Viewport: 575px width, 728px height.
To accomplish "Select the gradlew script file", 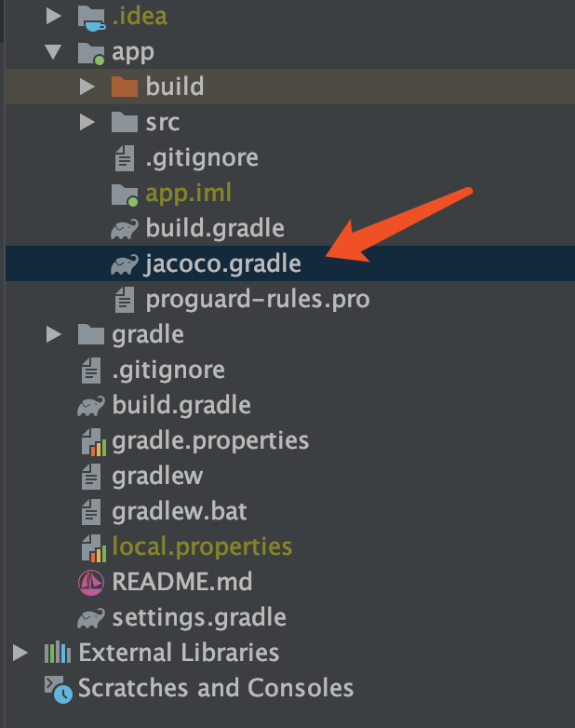I will 157,476.
